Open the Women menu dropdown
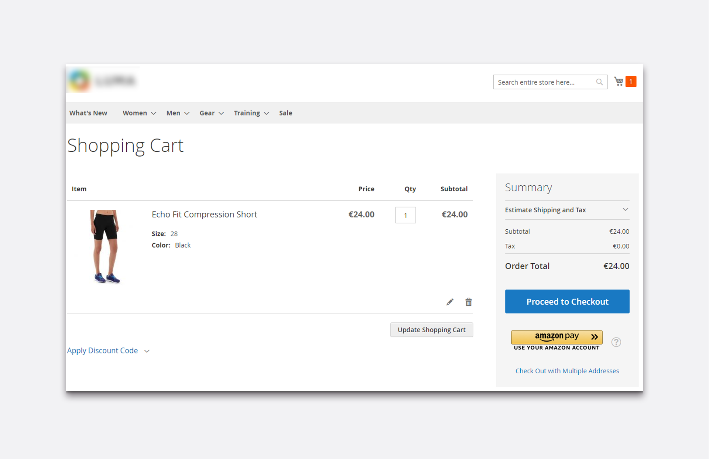 (139, 113)
